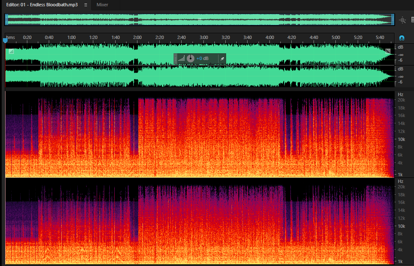Click 3:40 on the timeline ruler
The width and height of the screenshot is (414, 266).
pyautogui.click(x=248, y=37)
